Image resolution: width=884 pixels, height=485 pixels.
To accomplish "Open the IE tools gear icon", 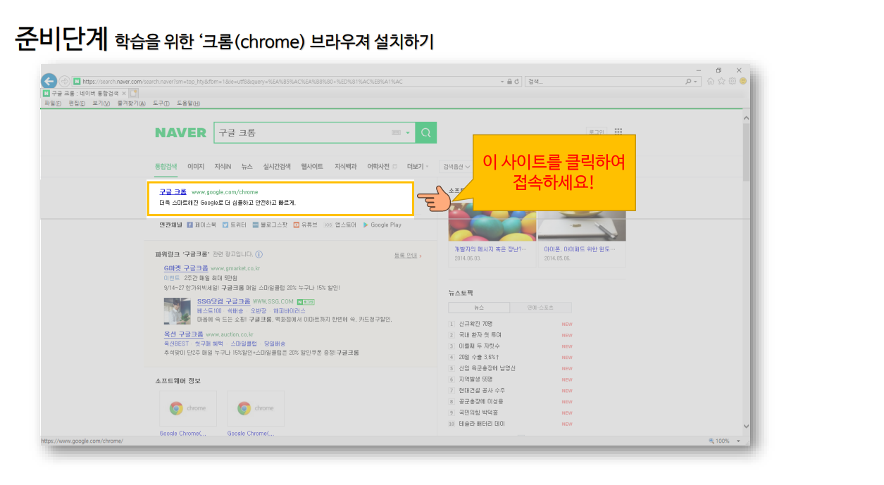I will (x=733, y=81).
